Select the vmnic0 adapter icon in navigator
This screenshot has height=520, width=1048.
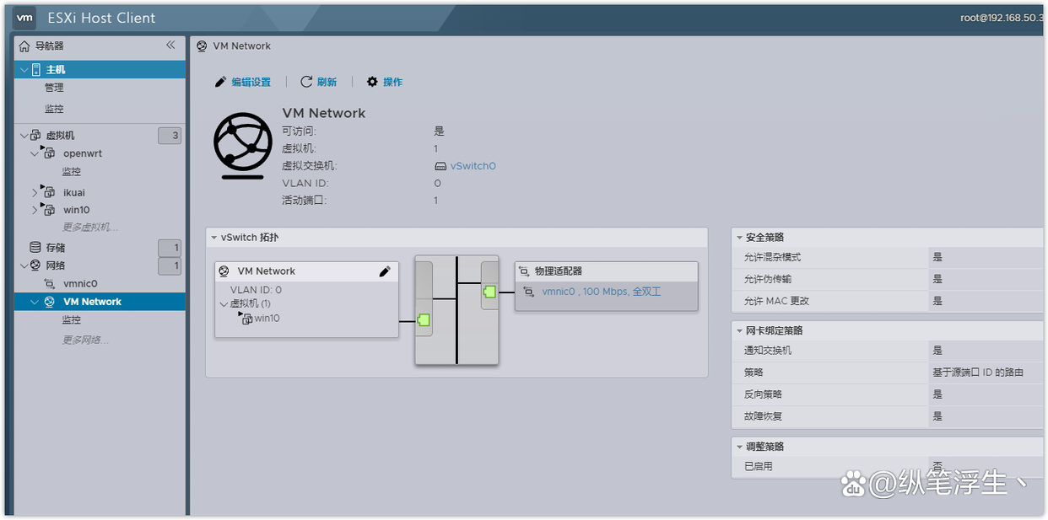(48, 283)
